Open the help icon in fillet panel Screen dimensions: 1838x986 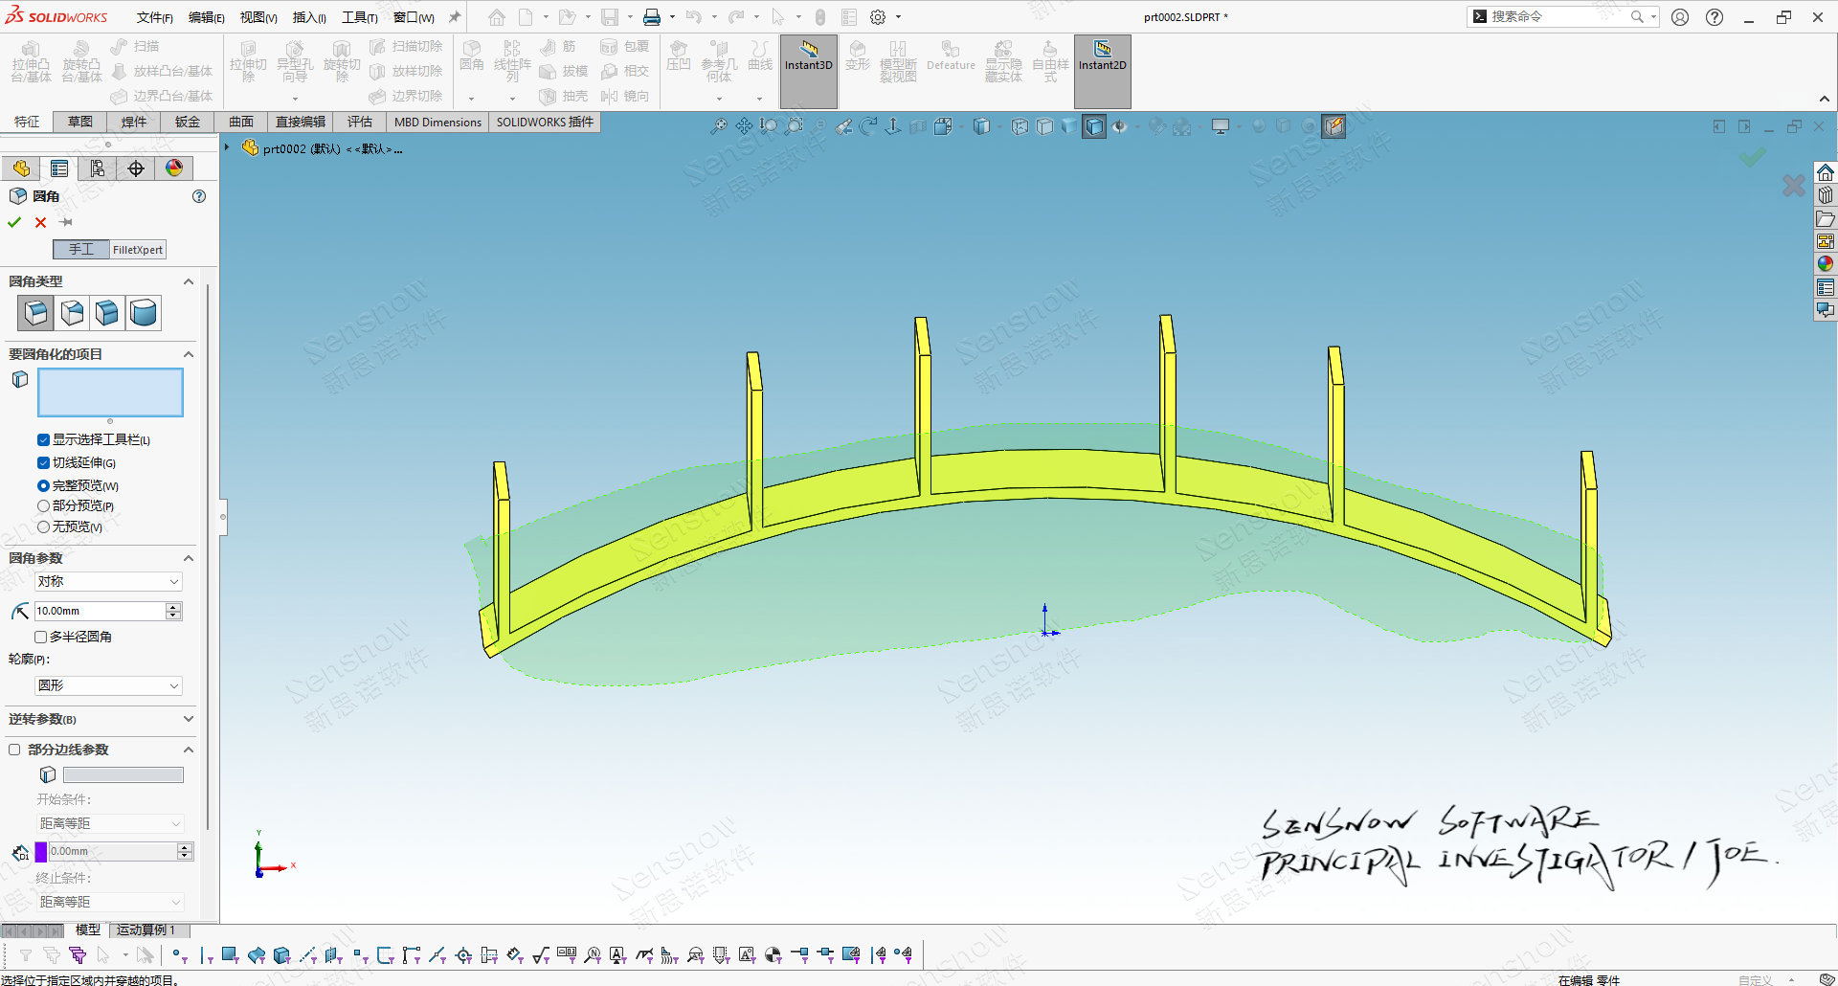[x=199, y=196]
